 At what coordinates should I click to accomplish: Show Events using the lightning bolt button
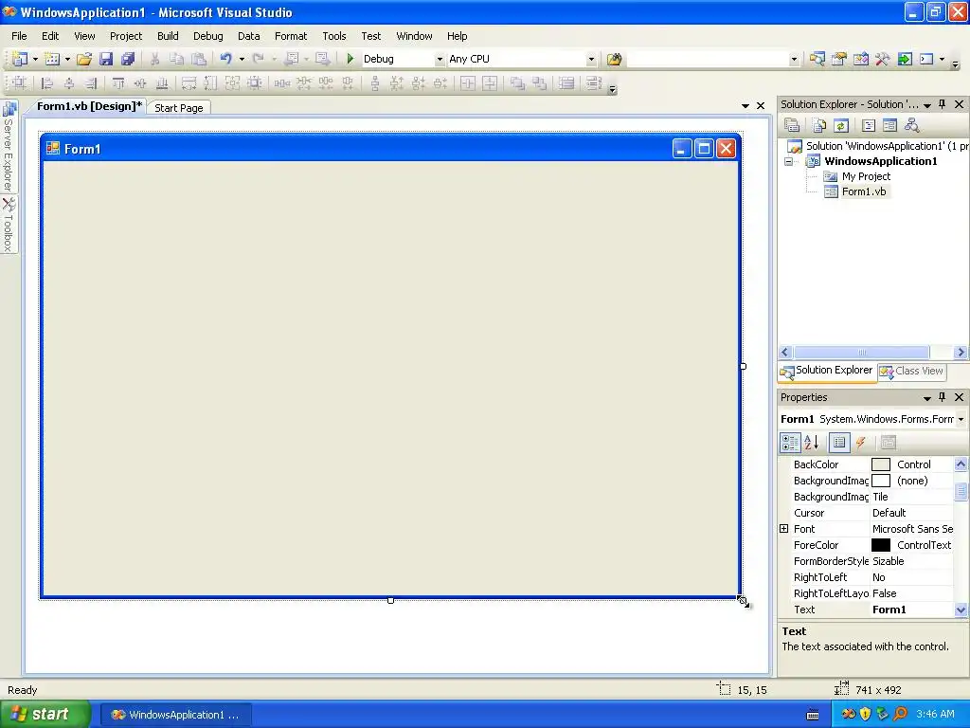[860, 443]
